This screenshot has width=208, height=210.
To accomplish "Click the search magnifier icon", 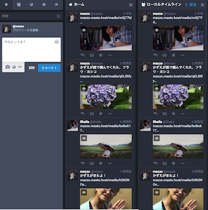I will 58,16.
